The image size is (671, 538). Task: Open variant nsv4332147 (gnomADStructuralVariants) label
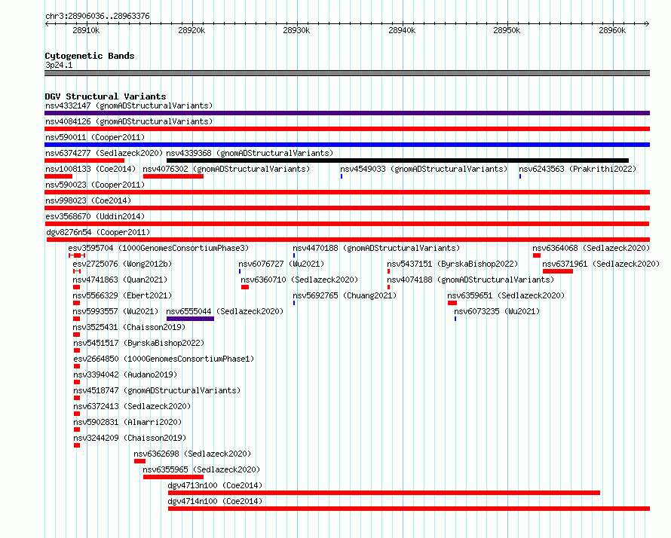(x=129, y=105)
